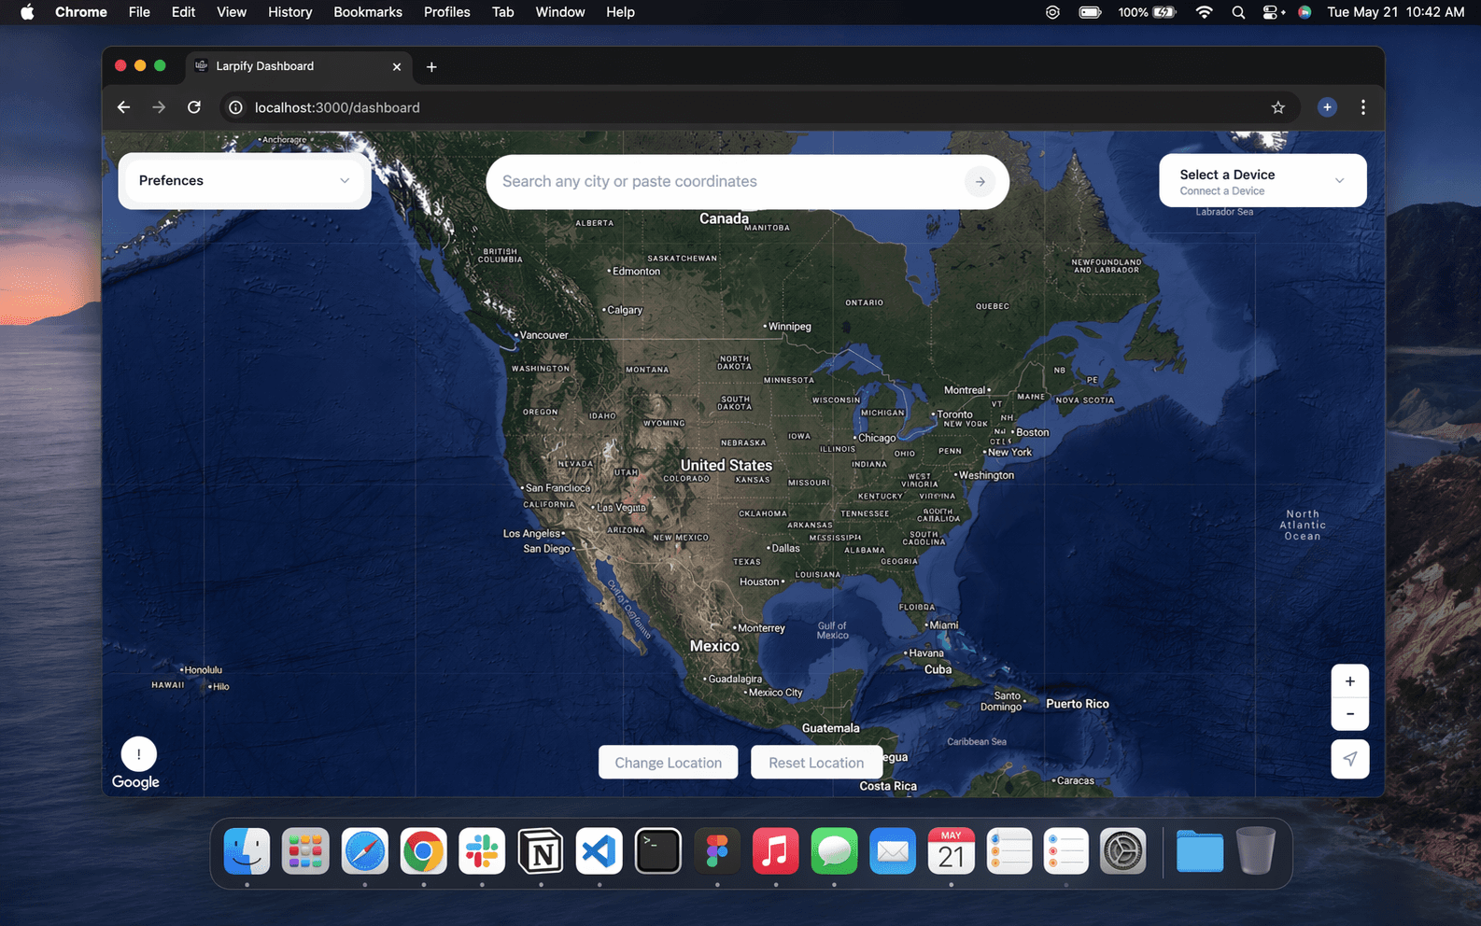Open Control Center in menu bar
This screenshot has height=926, width=1481.
pos(1274,12)
